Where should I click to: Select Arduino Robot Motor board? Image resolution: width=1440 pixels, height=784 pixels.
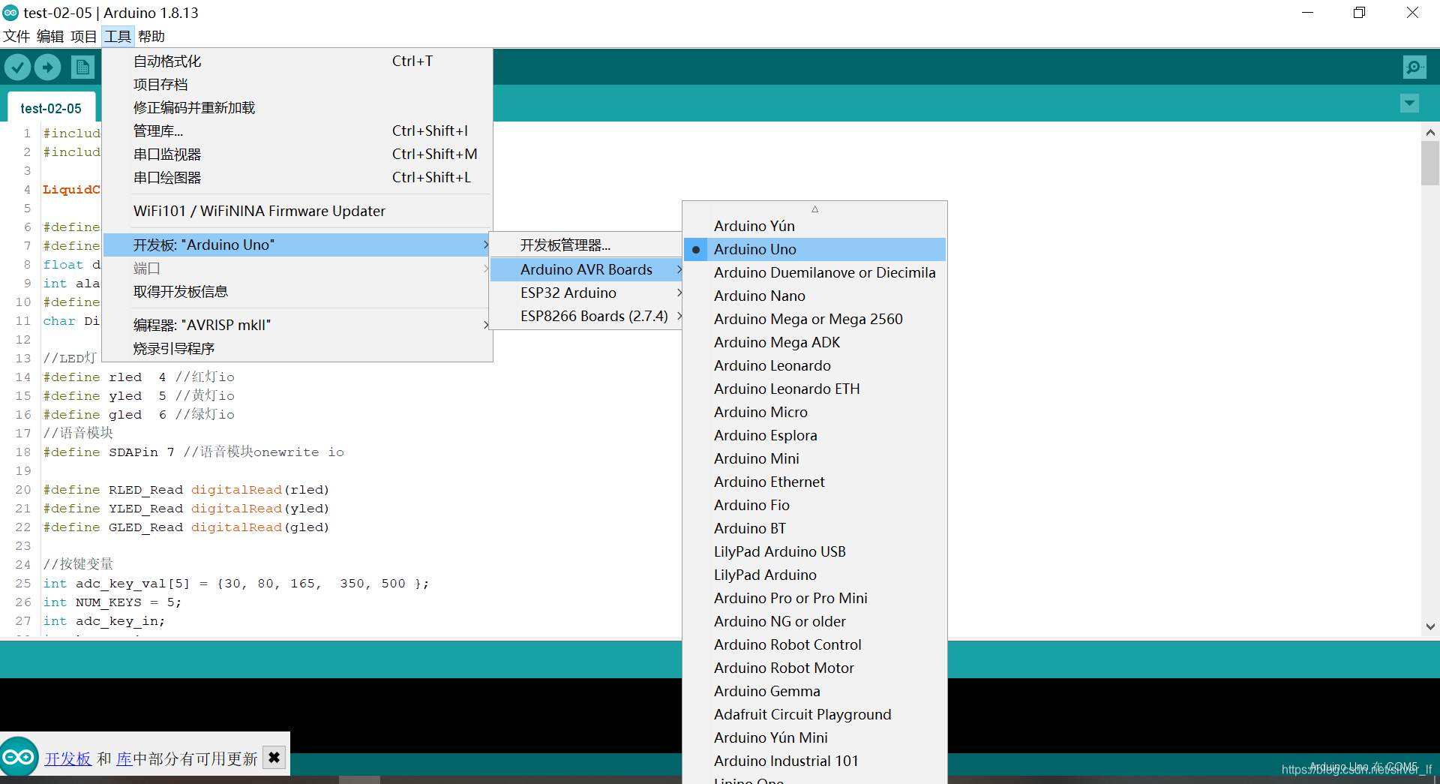click(814, 668)
